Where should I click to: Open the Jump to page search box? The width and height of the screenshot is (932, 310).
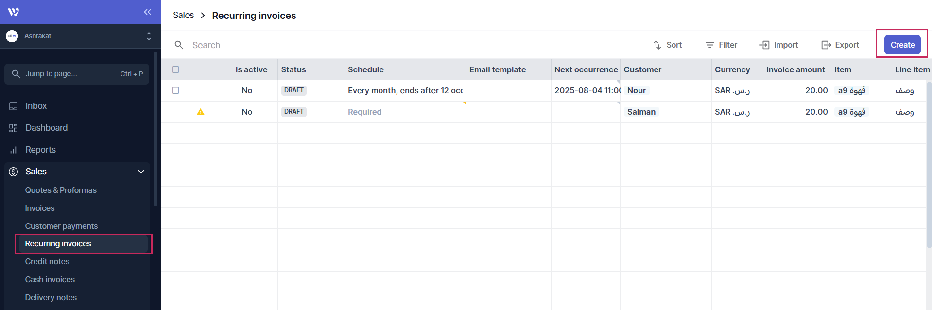click(x=77, y=74)
